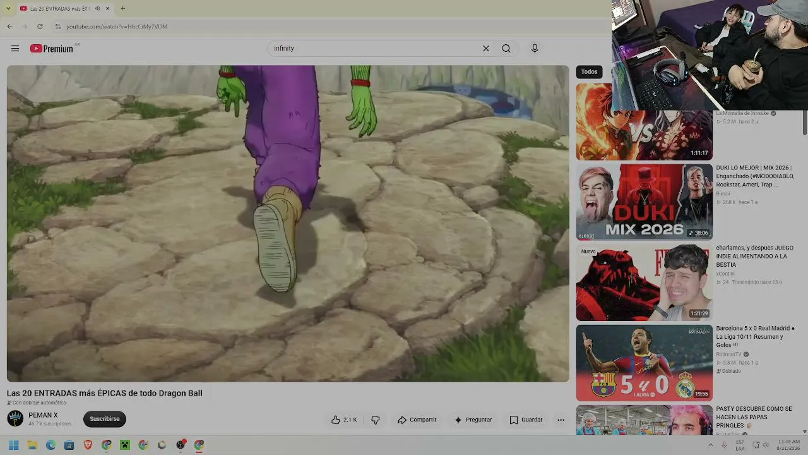View site information in address bar
This screenshot has height=455, width=808.
coord(57,27)
